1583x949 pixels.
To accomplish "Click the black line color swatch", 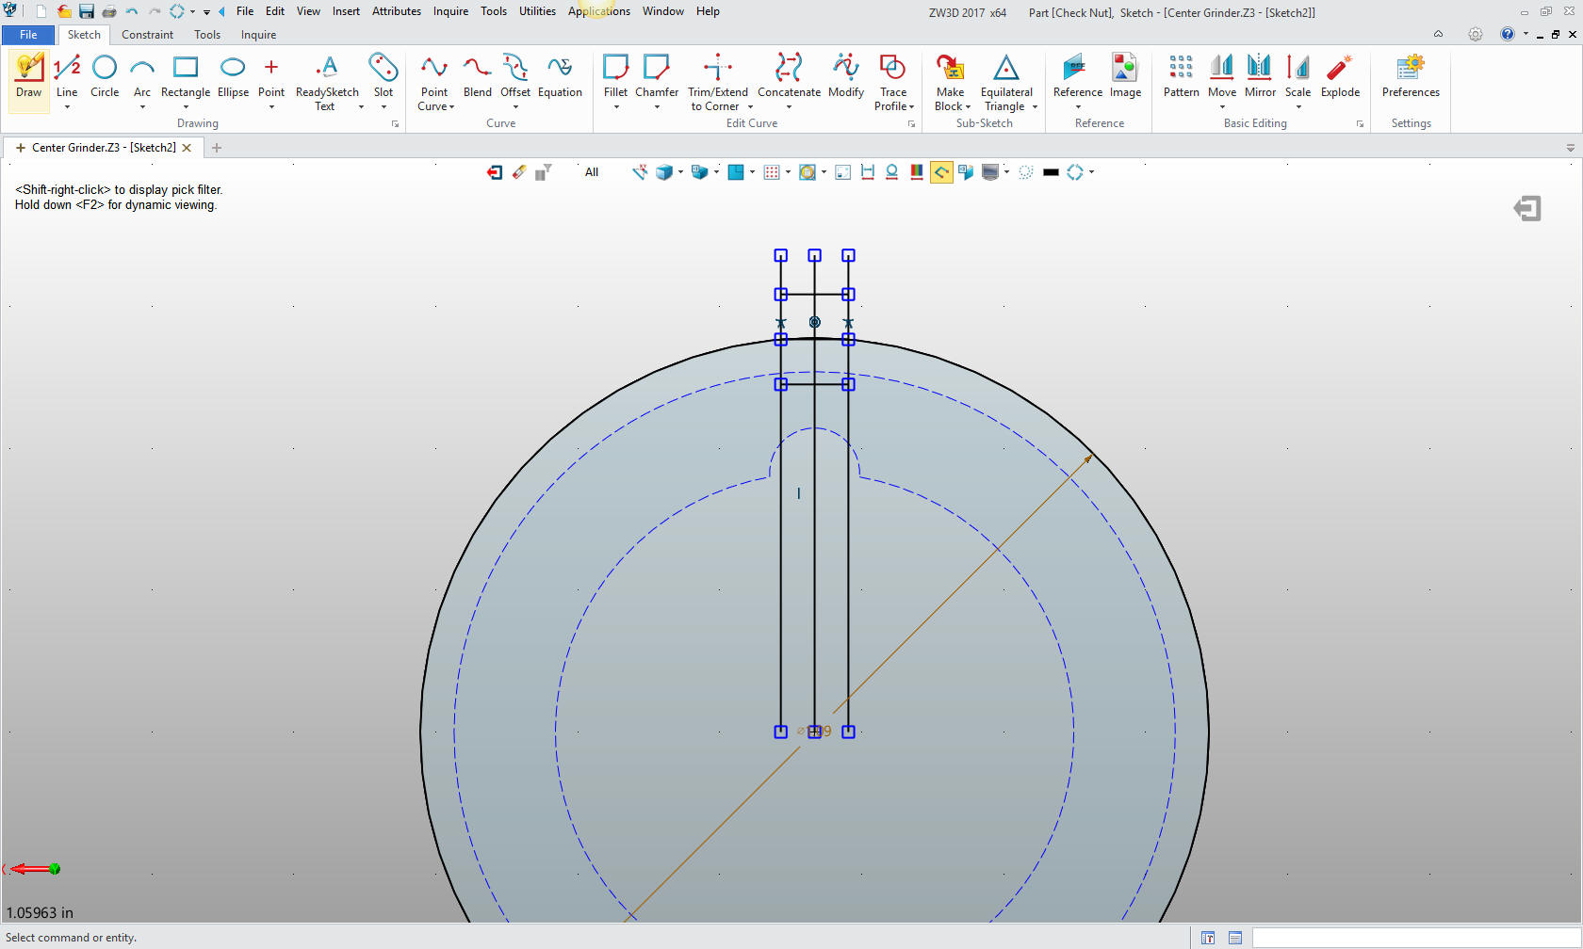I will coord(1051,172).
